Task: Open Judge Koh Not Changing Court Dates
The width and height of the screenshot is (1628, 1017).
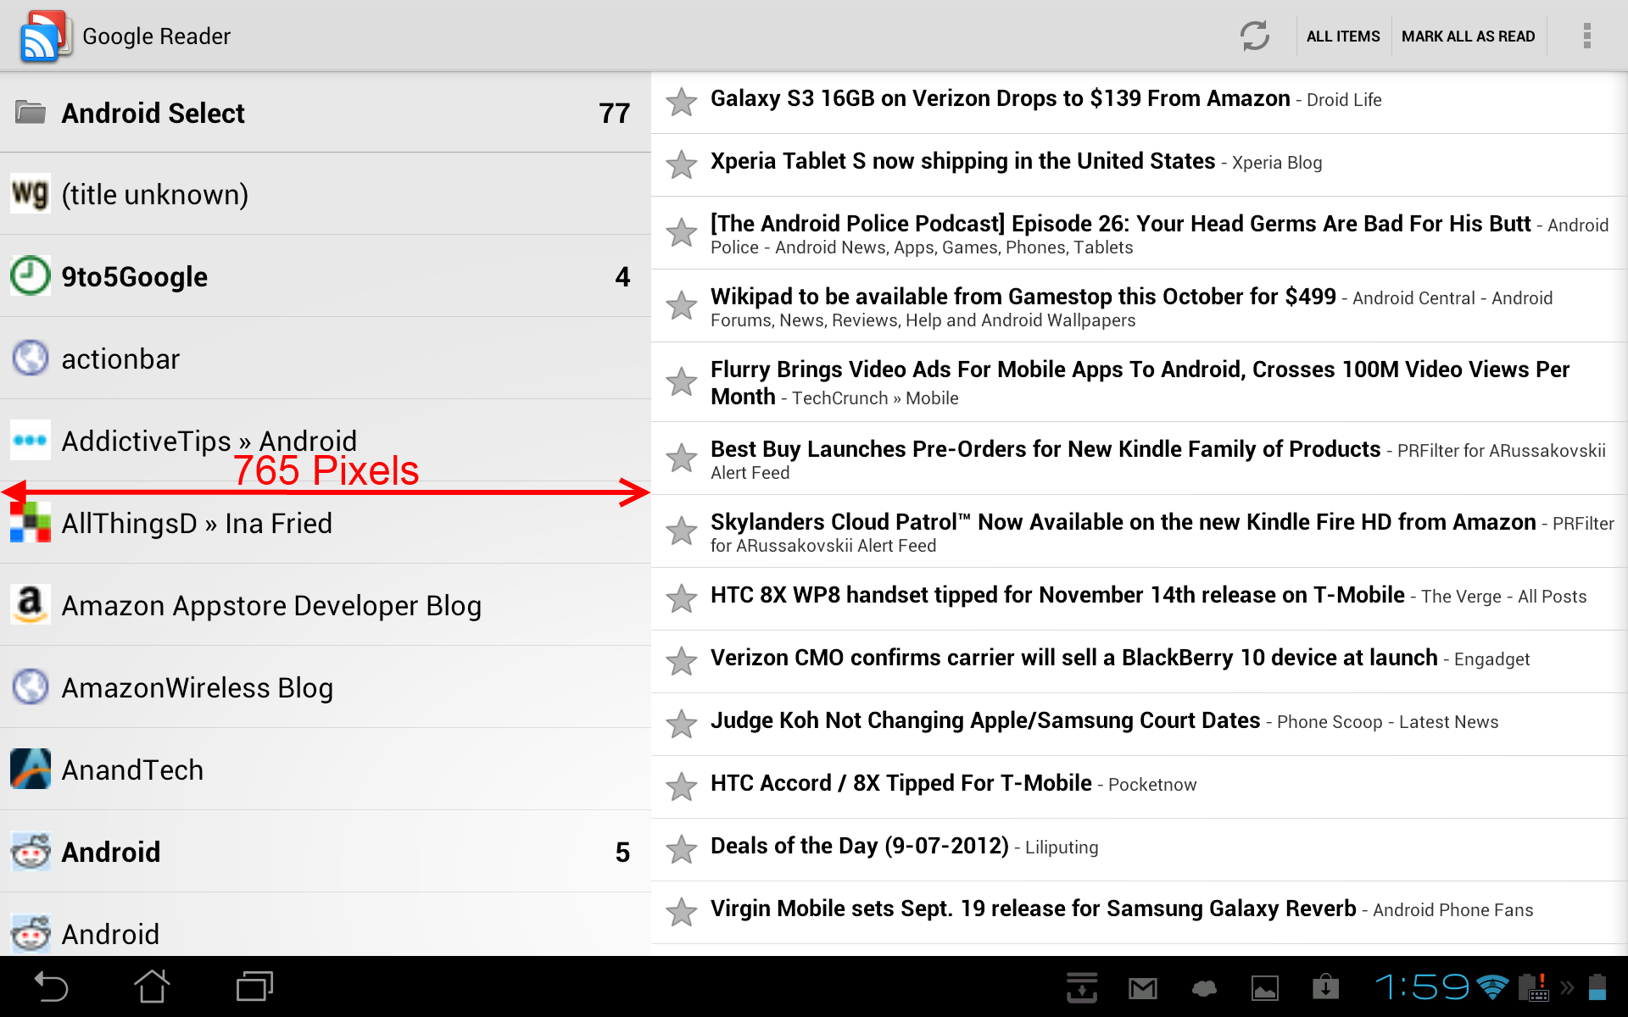Action: [1140, 725]
